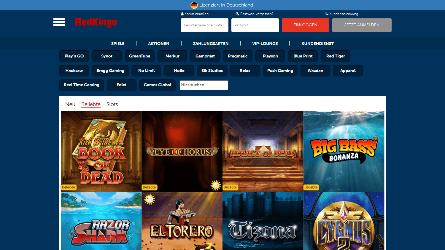The width and height of the screenshot is (445, 250).
Task: Filter games by No Limit
Action: (147, 70)
